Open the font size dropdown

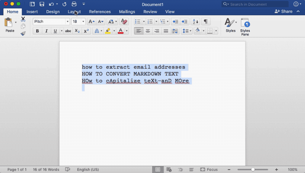tap(83, 22)
